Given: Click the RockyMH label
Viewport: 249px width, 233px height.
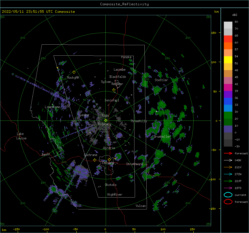Looking at the screenshot, I should (x=73, y=78).
